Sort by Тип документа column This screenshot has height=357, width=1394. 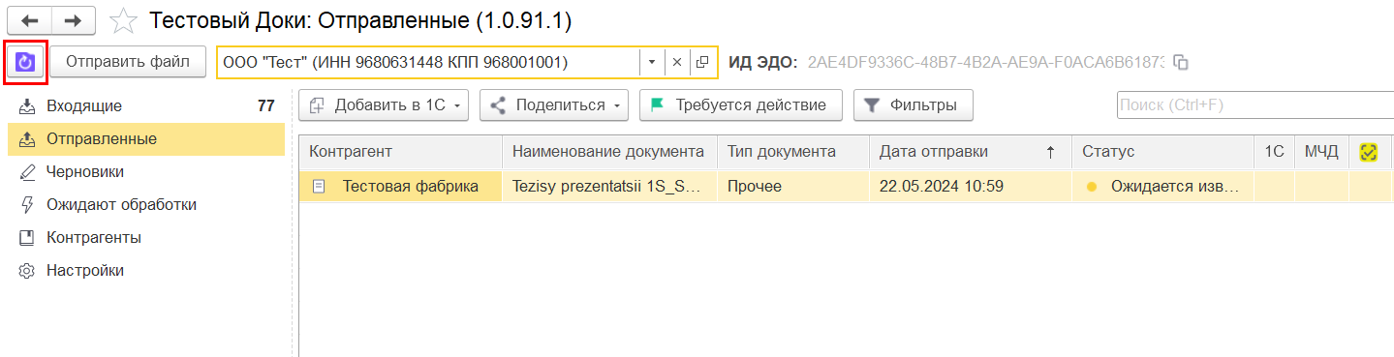(793, 152)
